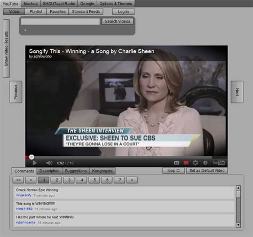Go to the Next video
This screenshot has height=237, width=253.
click(237, 92)
